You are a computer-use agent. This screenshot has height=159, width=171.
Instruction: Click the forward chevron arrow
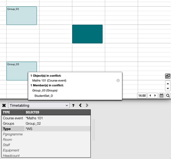pos(87,105)
